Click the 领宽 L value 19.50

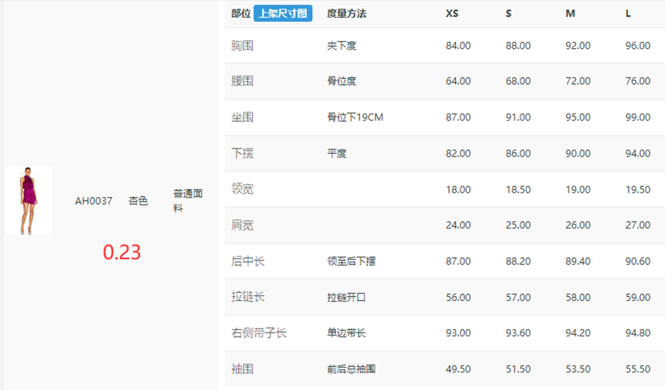(638, 189)
